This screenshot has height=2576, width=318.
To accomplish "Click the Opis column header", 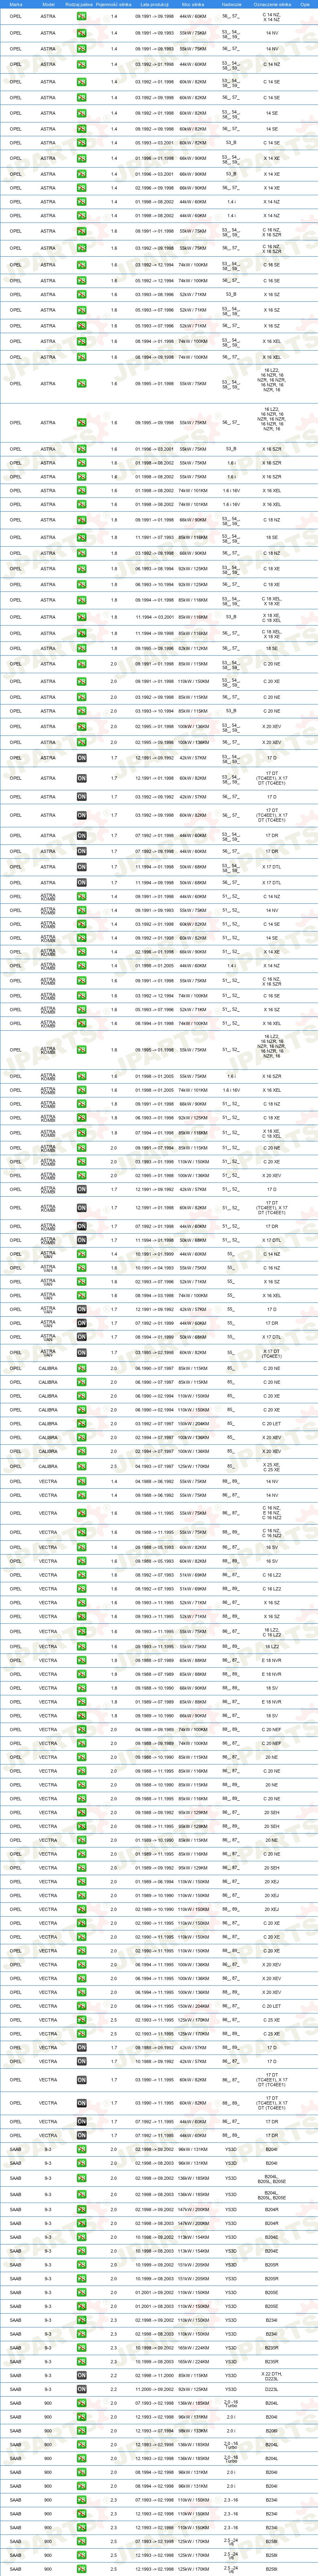I will point(305,5).
